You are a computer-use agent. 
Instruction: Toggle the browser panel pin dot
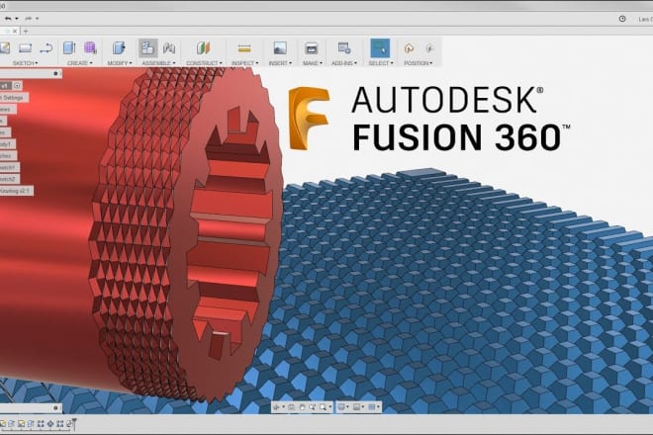55,73
